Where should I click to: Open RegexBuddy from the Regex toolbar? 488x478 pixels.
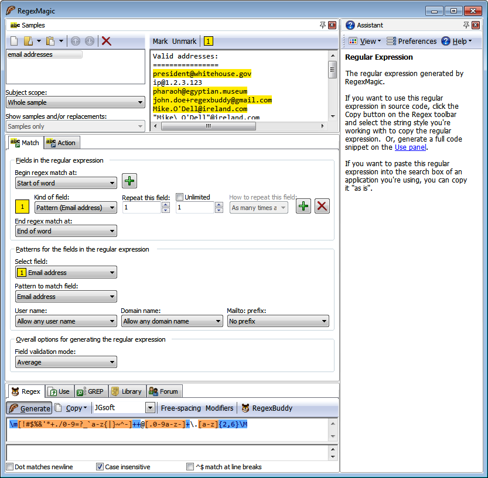tap(267, 408)
